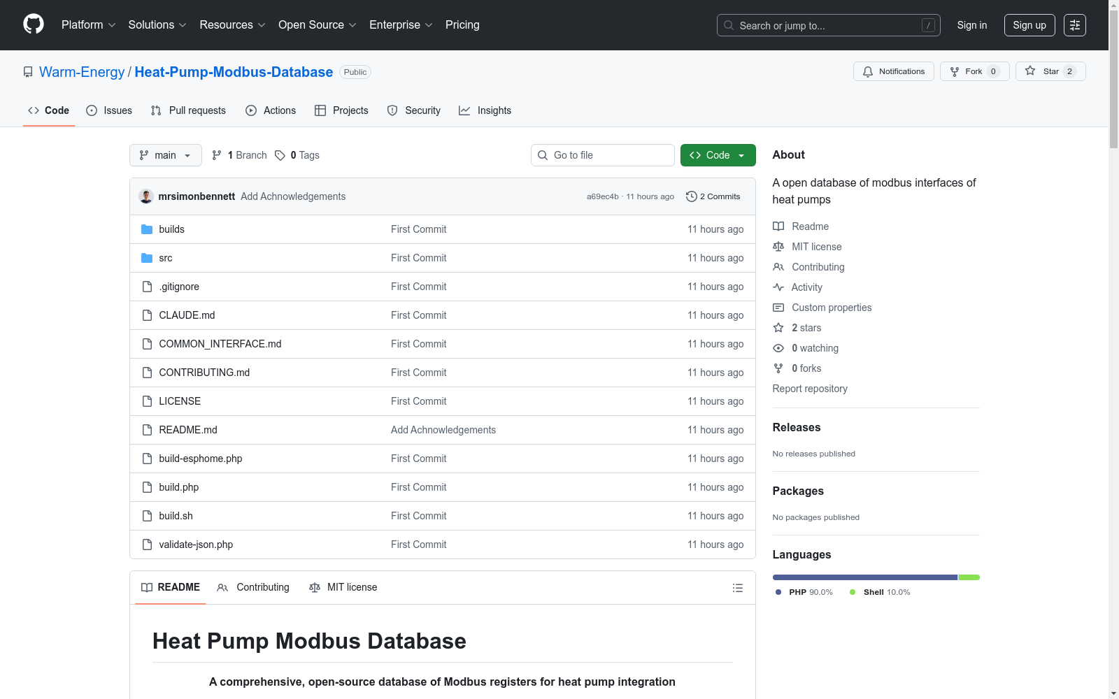This screenshot has height=699, width=1119.
Task: Expand the Platform menu
Action: click(89, 25)
